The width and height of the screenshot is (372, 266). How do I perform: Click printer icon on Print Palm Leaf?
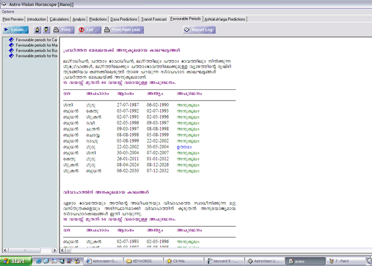click(107, 30)
